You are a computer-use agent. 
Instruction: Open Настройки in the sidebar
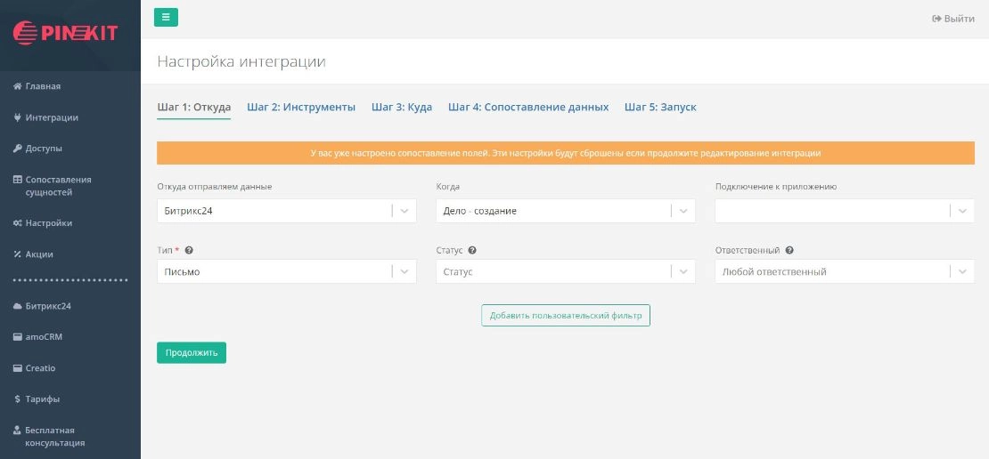(x=49, y=223)
